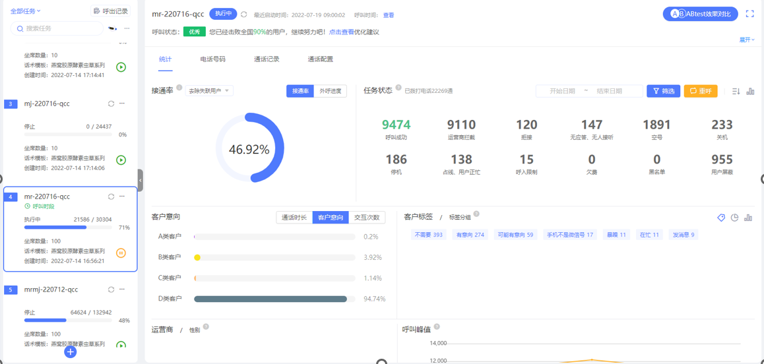The height and width of the screenshot is (364, 764).
Task: Click the 点击查看 optimization link
Action: coord(341,32)
